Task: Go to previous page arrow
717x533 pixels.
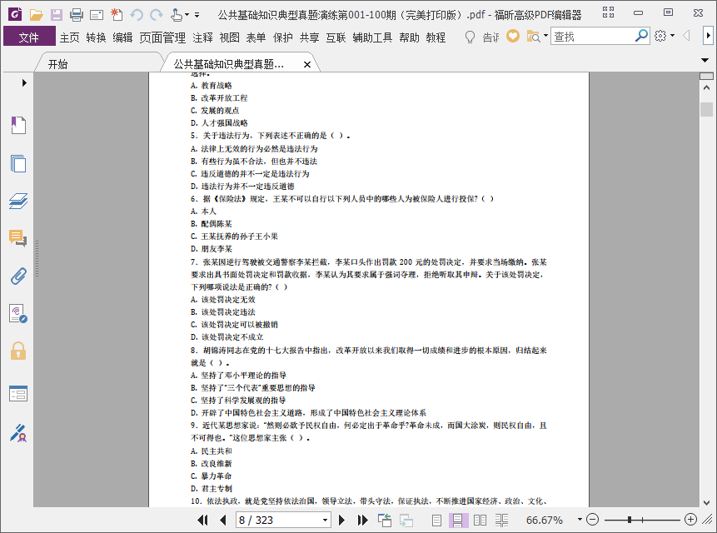Action: point(222,520)
